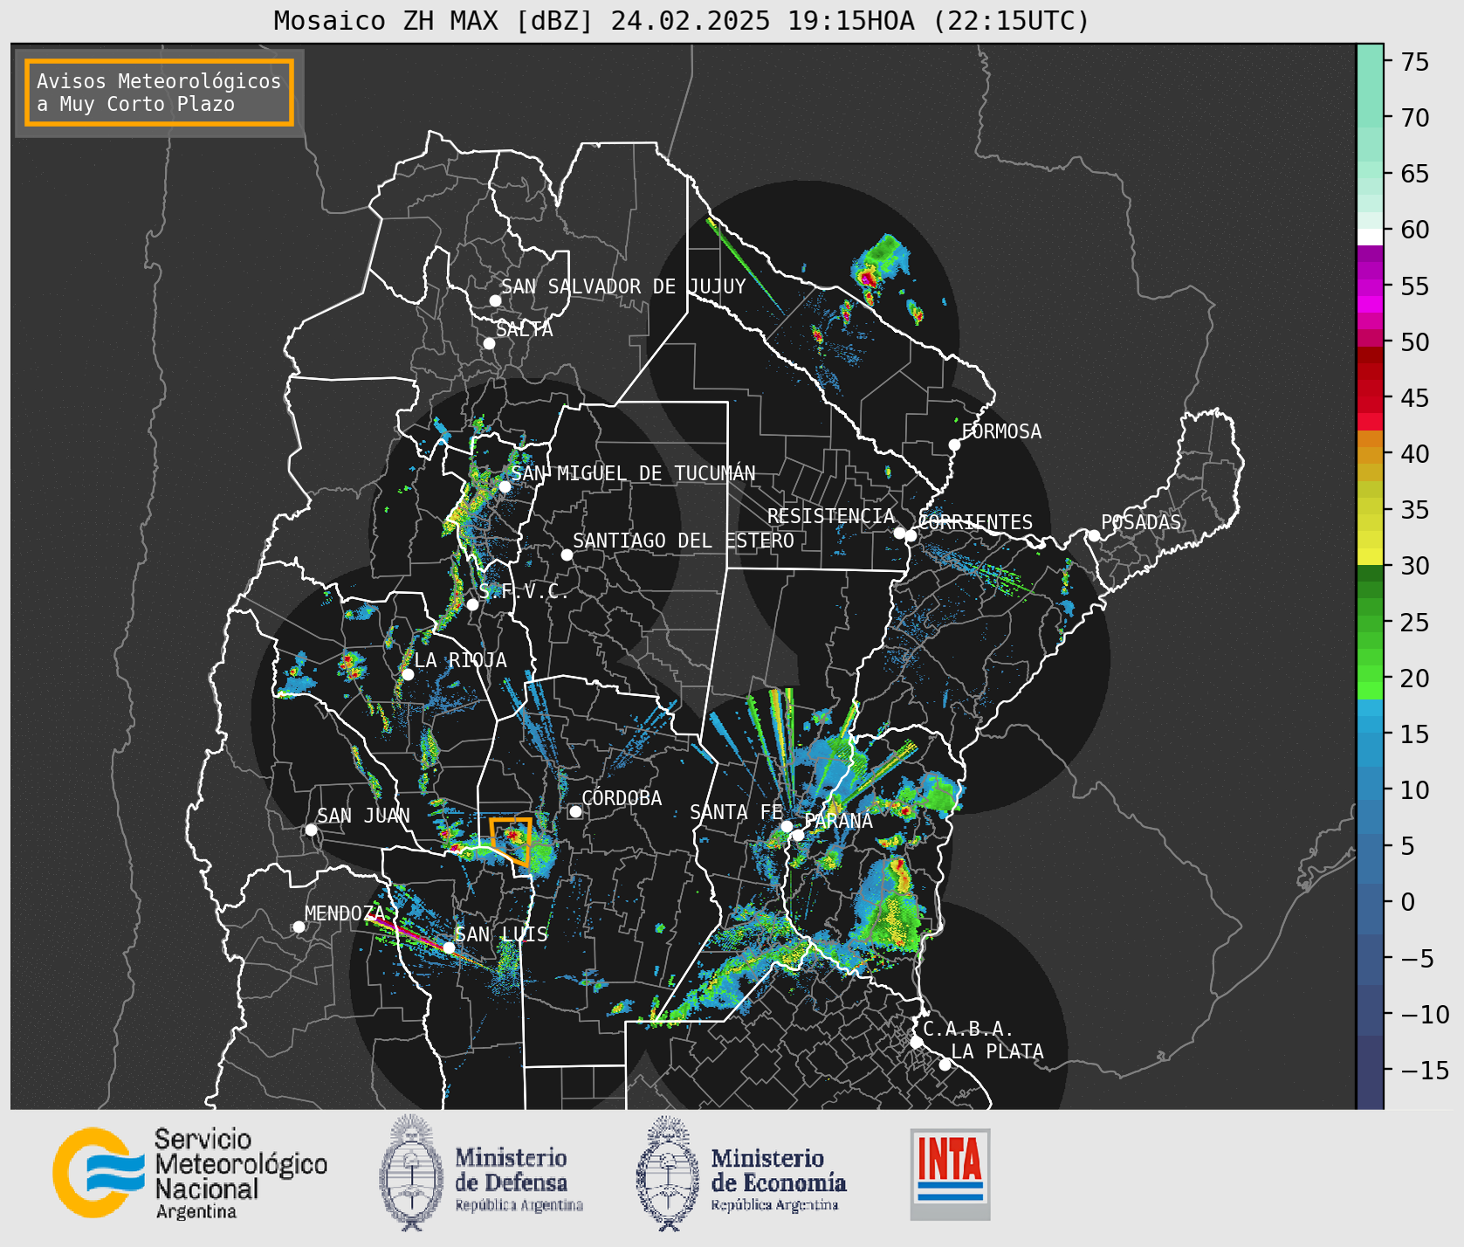The height and width of the screenshot is (1247, 1464).
Task: Click the SANTIAGO DEL ESTERO label
Action: (684, 541)
